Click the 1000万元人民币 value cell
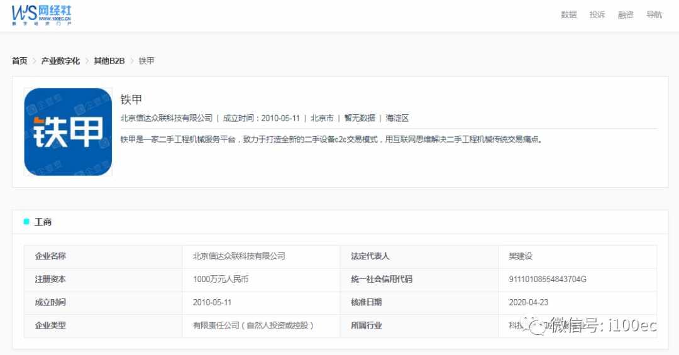The height and width of the screenshot is (355, 679). pos(261,280)
